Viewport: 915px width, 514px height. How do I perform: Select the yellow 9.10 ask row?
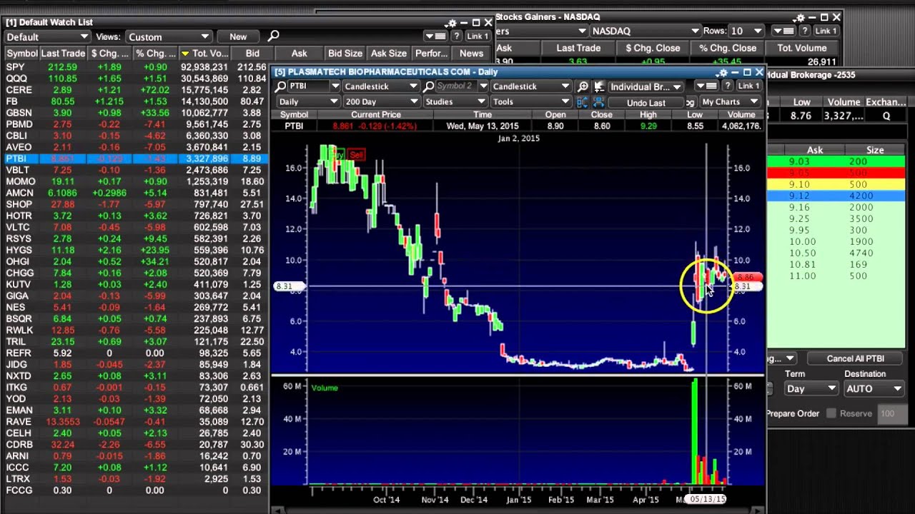[836, 184]
